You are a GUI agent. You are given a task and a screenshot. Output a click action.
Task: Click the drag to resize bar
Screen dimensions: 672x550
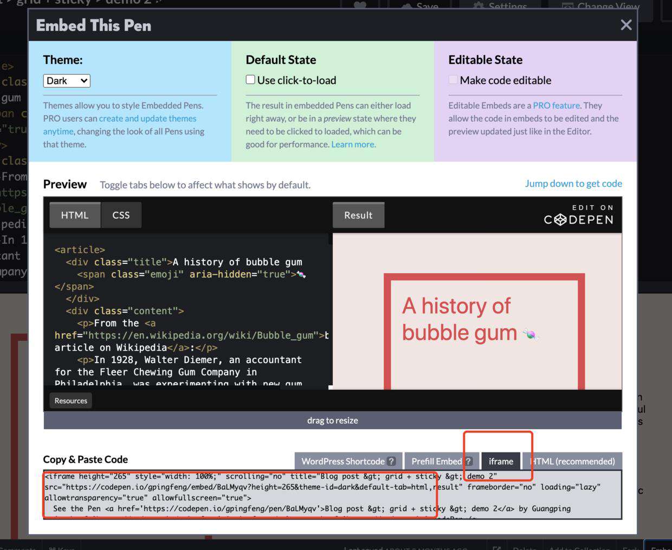pyautogui.click(x=332, y=420)
